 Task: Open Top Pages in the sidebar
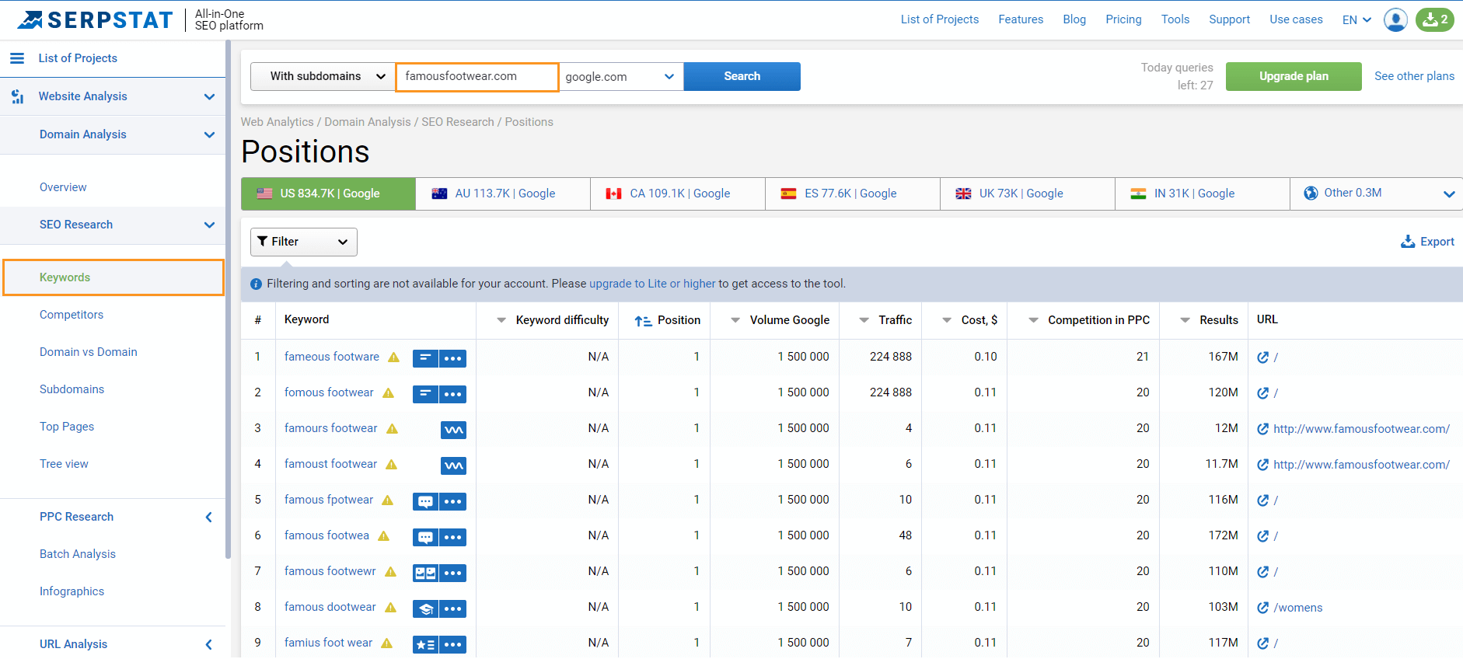pos(67,427)
